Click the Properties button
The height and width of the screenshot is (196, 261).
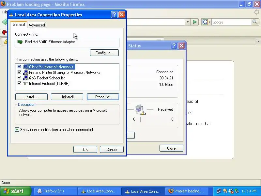[x=103, y=97]
